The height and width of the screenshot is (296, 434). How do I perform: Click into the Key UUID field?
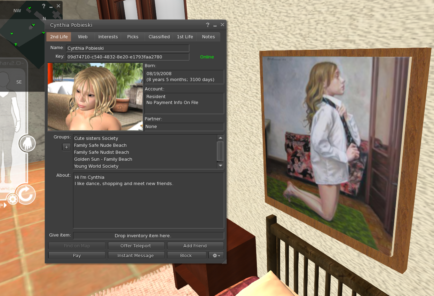[x=128, y=57]
